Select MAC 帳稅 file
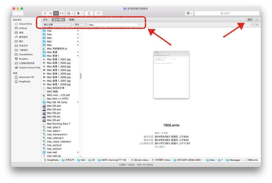The image size is (272, 183). 52,91
